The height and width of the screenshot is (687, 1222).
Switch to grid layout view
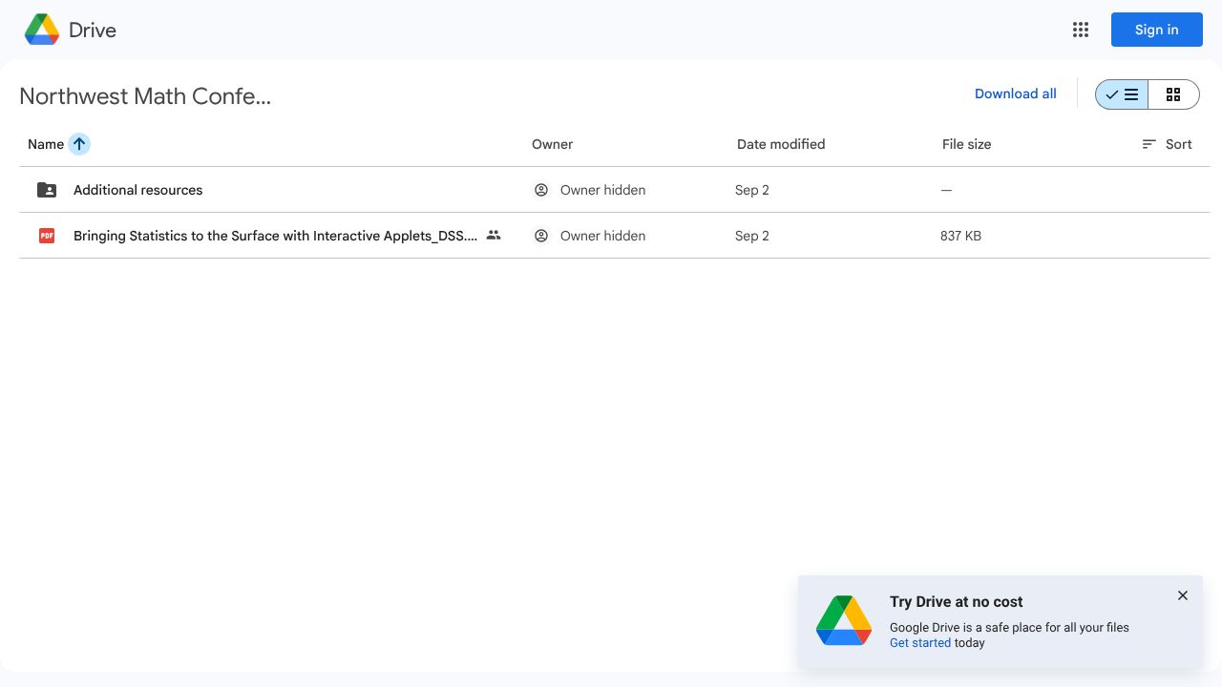1173,94
